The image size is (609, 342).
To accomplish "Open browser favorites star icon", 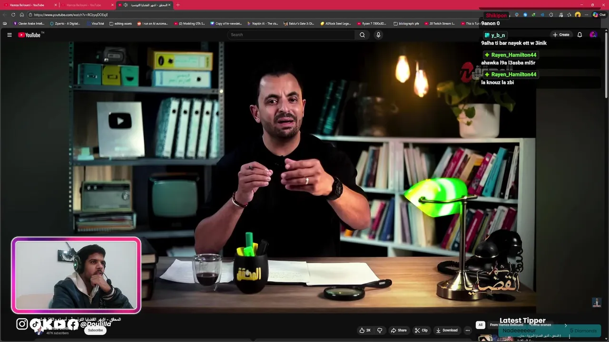I will (569, 15).
